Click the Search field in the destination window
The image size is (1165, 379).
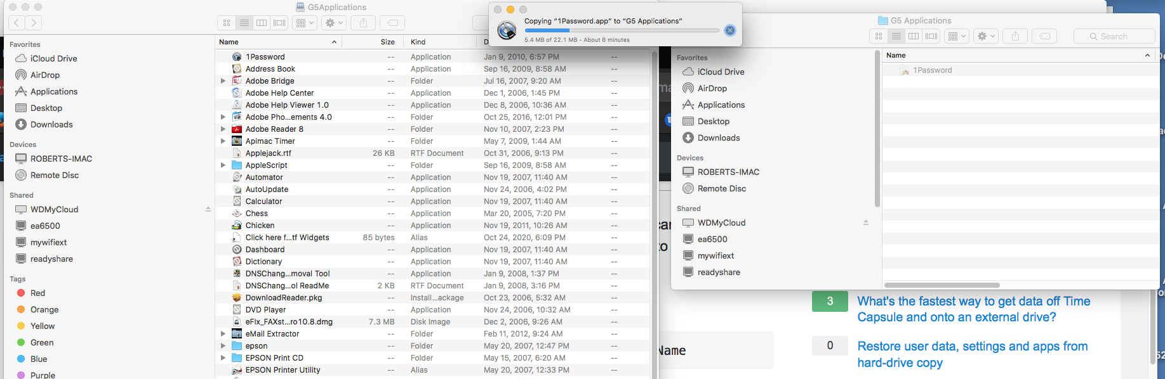pyautogui.click(x=1114, y=36)
